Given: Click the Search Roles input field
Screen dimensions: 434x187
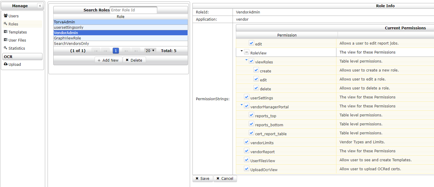Looking at the screenshot, I should 133,10.
